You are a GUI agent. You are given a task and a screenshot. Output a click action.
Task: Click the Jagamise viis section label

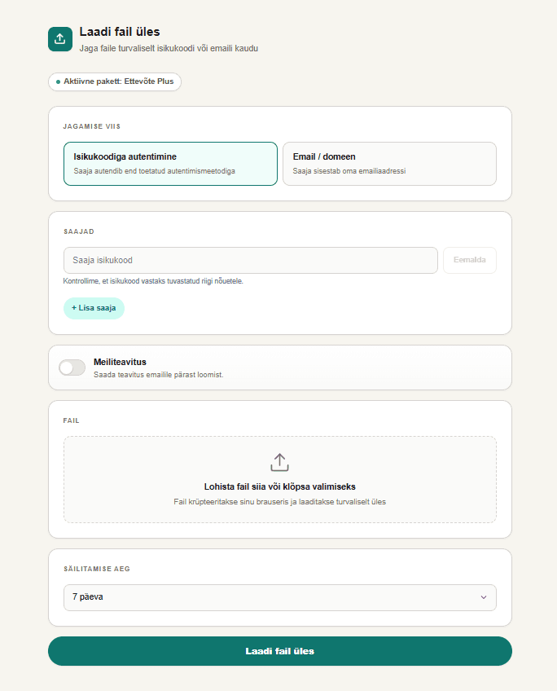[x=91, y=126]
